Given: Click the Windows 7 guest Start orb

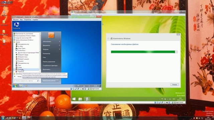Looking at the screenshot, I should (15, 86).
